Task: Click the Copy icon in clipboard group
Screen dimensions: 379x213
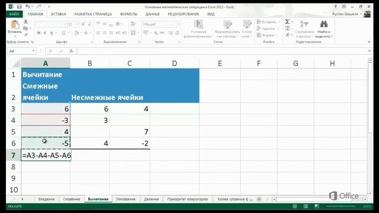Action: tap(25, 28)
